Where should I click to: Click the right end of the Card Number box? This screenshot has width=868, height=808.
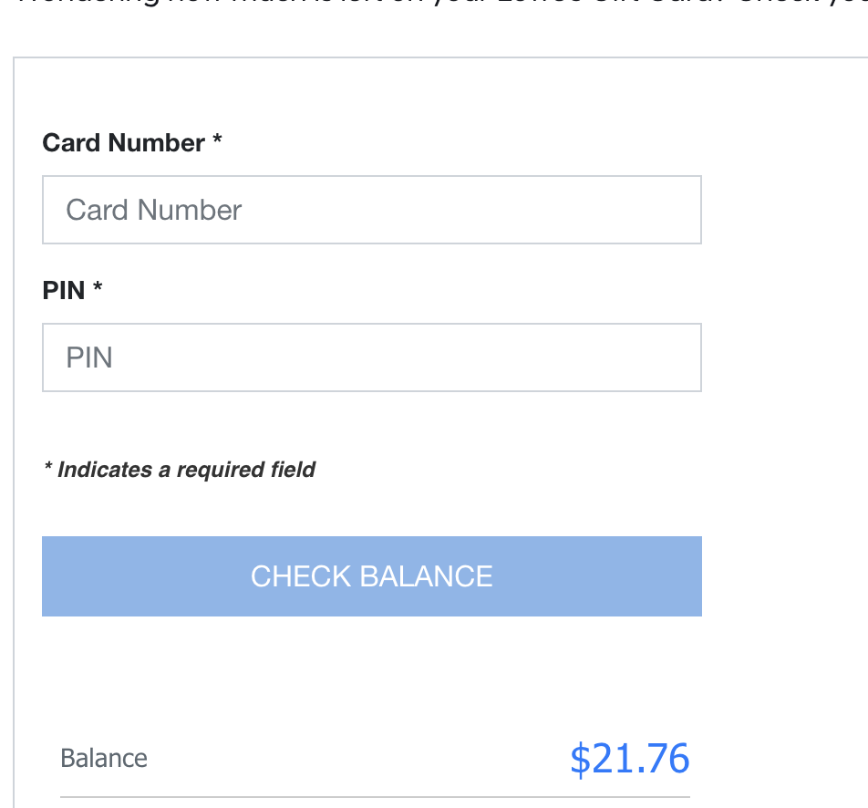(x=684, y=210)
